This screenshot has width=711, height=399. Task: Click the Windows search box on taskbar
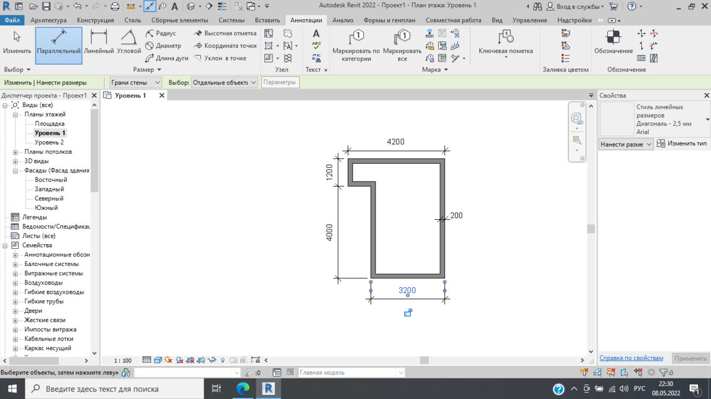[x=114, y=388]
